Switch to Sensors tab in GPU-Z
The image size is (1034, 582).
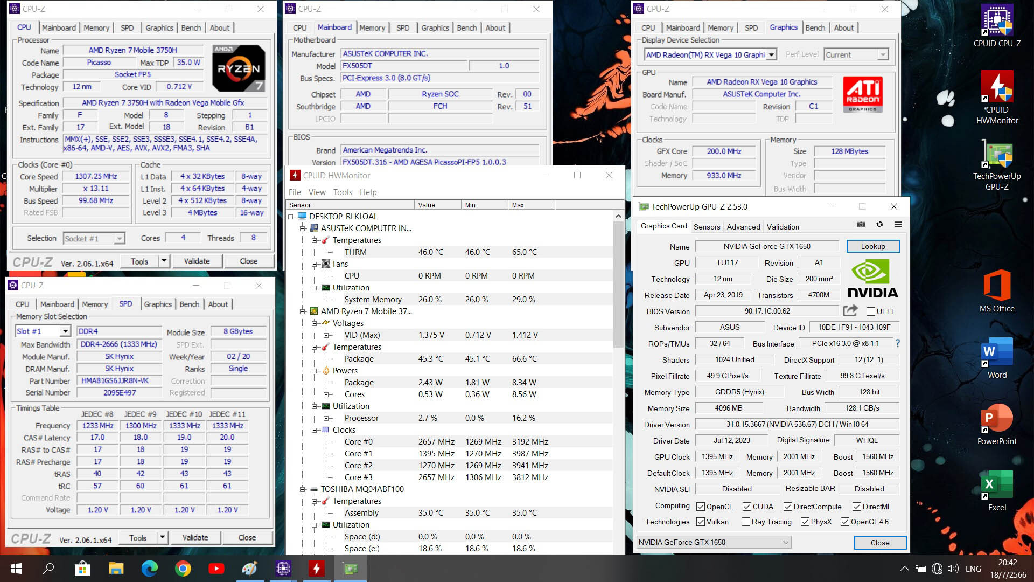coord(707,227)
